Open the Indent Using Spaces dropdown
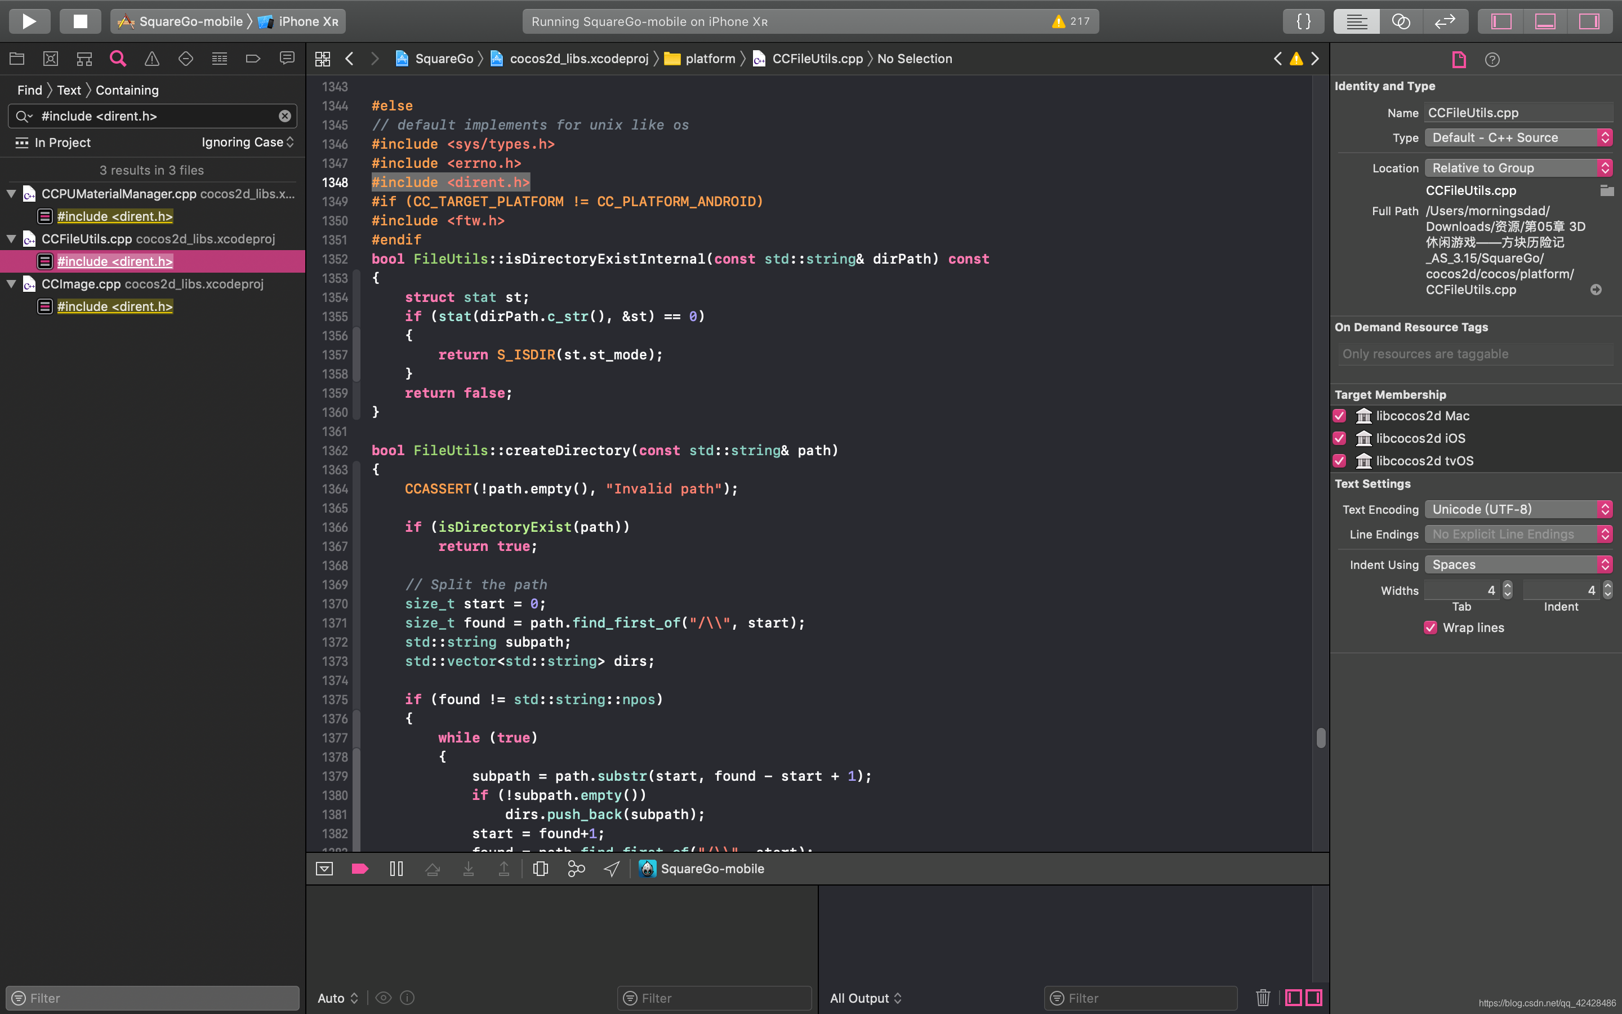1622x1014 pixels. [x=1518, y=564]
